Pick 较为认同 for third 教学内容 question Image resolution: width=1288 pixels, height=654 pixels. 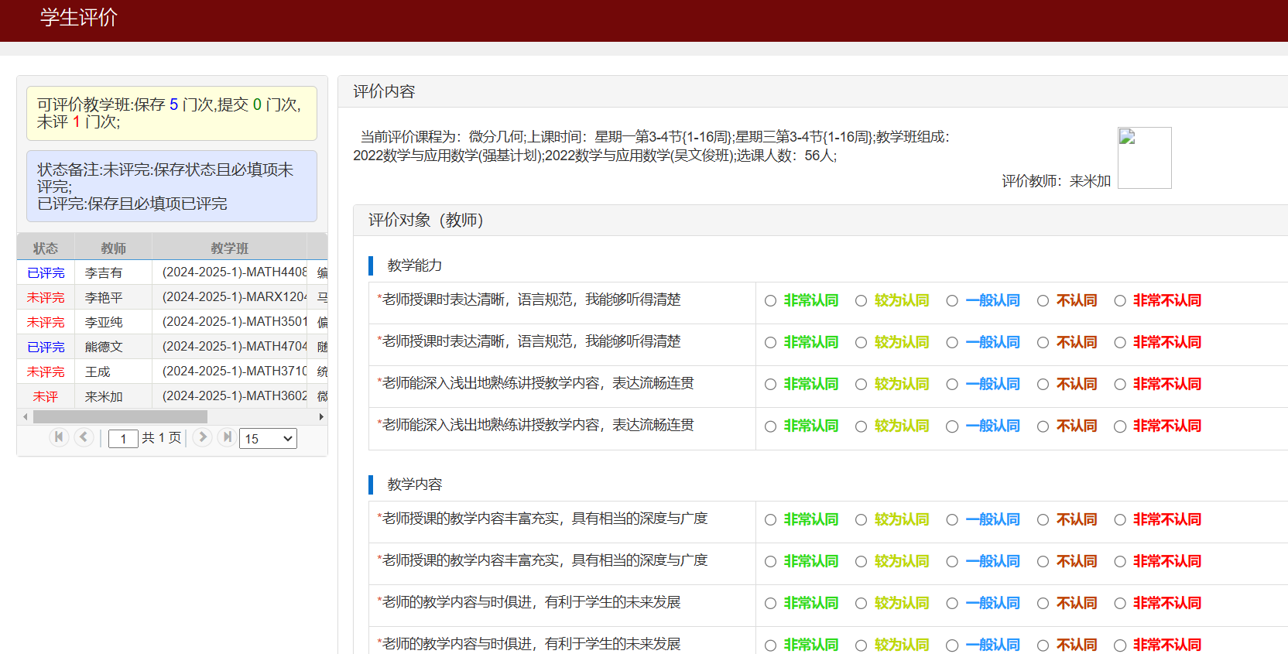pos(861,604)
